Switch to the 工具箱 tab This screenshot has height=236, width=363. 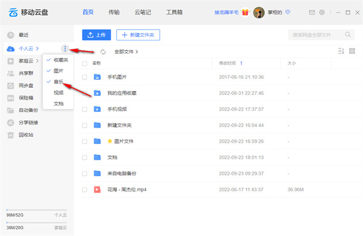pyautogui.click(x=174, y=12)
